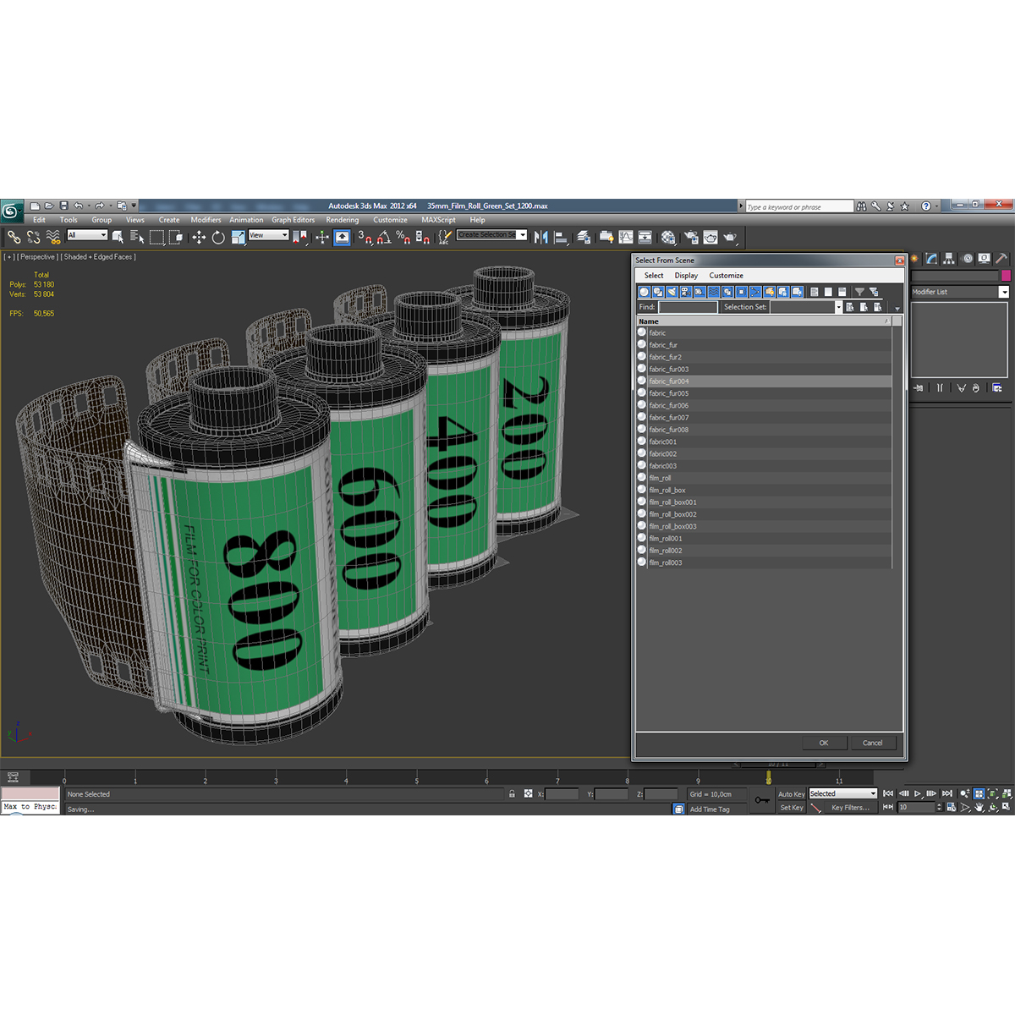Toggle Display Shapes filter in Select From Scene
The image size is (1015, 1015).
pos(657,292)
